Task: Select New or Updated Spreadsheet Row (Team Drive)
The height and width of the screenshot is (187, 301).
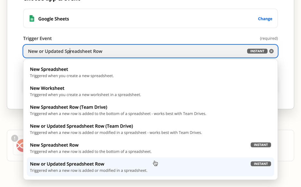Action: pos(150,129)
